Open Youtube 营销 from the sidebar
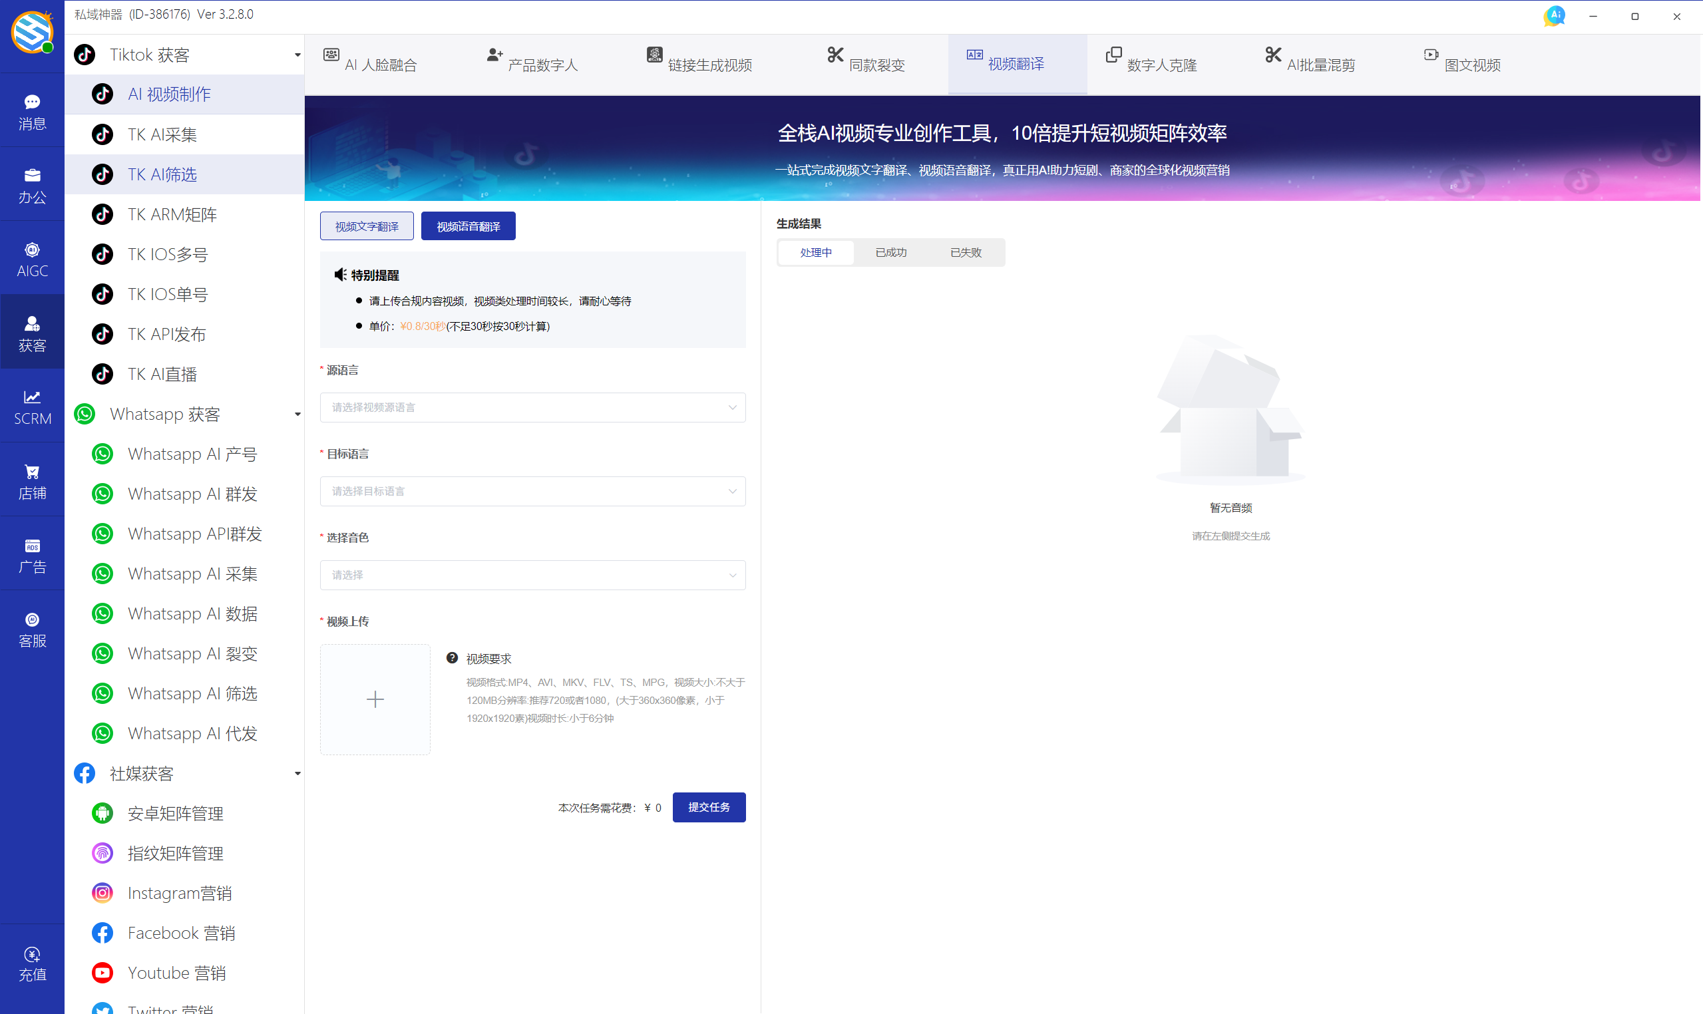Image resolution: width=1703 pixels, height=1014 pixels. 176,972
